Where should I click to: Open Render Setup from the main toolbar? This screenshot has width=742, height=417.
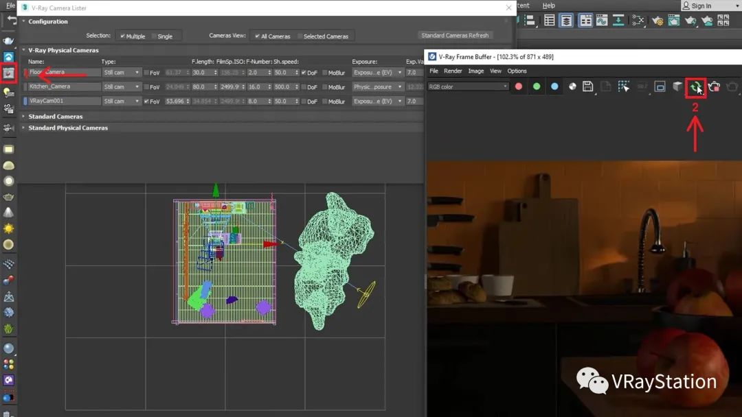click(657, 21)
